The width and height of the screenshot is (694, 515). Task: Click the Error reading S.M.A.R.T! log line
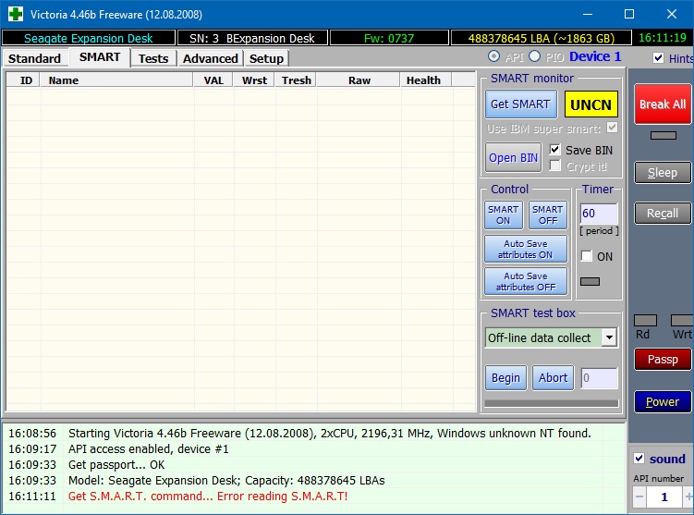(x=208, y=496)
